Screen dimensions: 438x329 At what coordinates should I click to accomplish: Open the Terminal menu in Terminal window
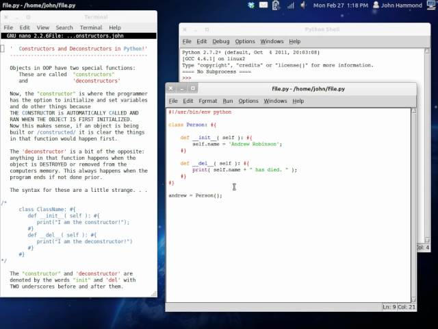tap(91, 27)
